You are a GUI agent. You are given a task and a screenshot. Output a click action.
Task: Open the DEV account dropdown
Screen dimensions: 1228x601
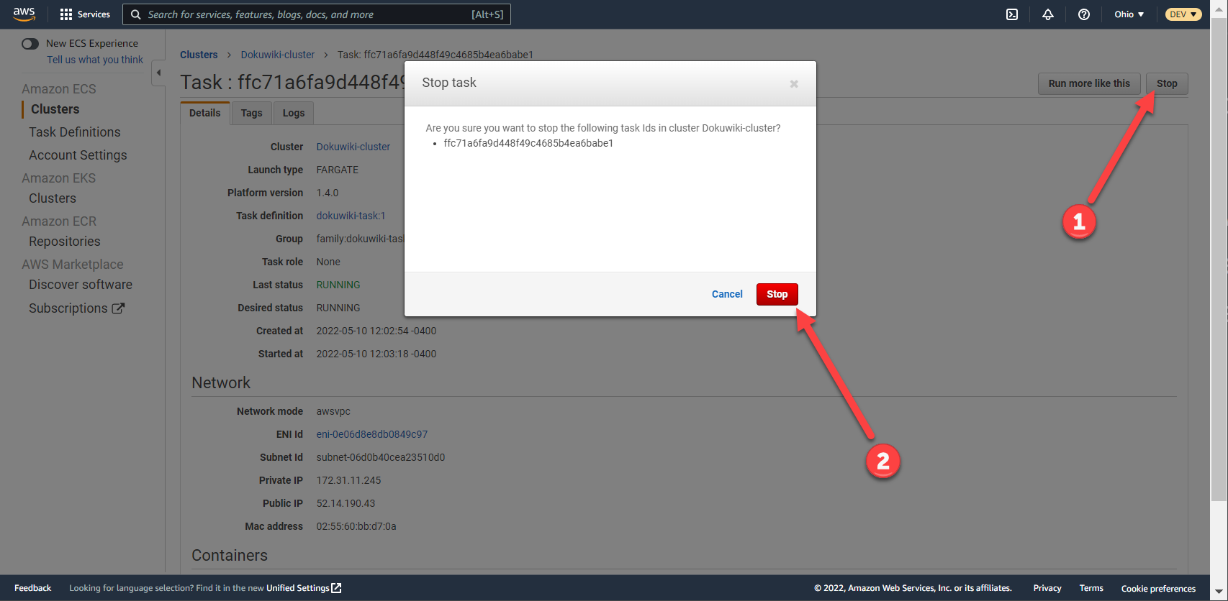(x=1183, y=14)
